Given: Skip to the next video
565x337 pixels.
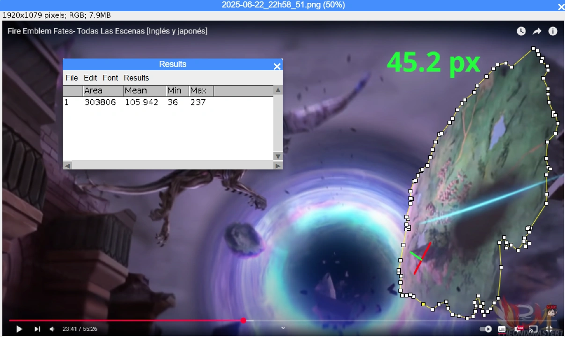Looking at the screenshot, I should coord(37,329).
